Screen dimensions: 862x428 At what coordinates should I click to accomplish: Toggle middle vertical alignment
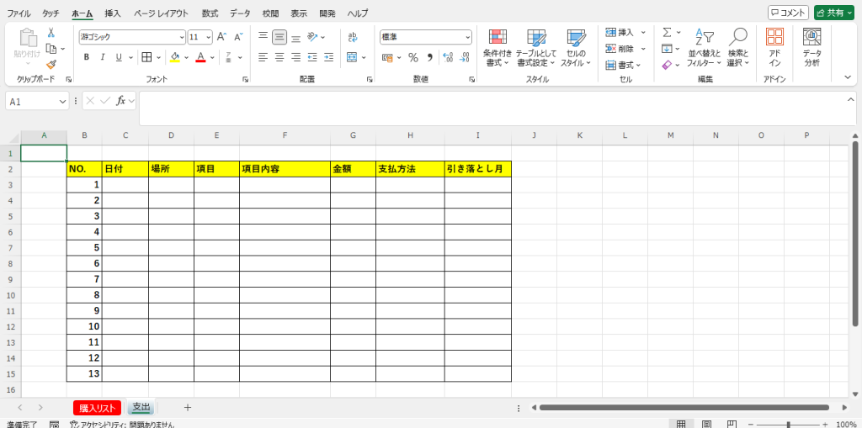click(x=279, y=37)
